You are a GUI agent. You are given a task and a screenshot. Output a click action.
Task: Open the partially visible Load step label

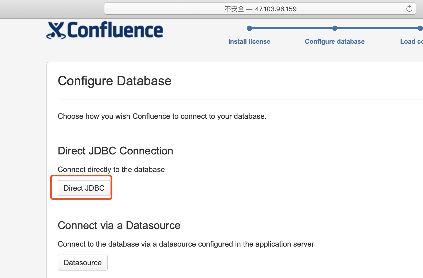pos(412,42)
